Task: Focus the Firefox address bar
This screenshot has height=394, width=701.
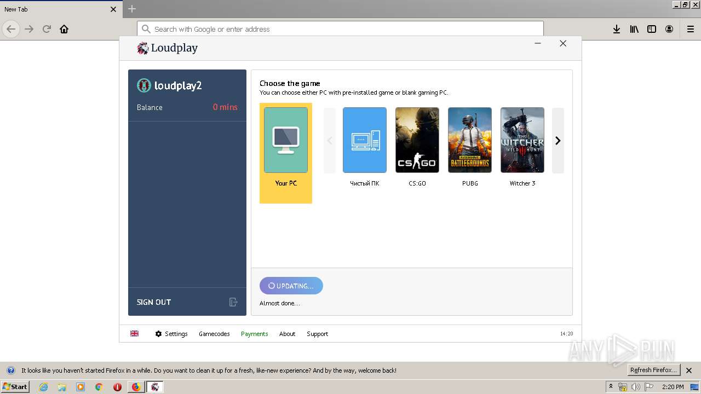Action: [x=340, y=29]
